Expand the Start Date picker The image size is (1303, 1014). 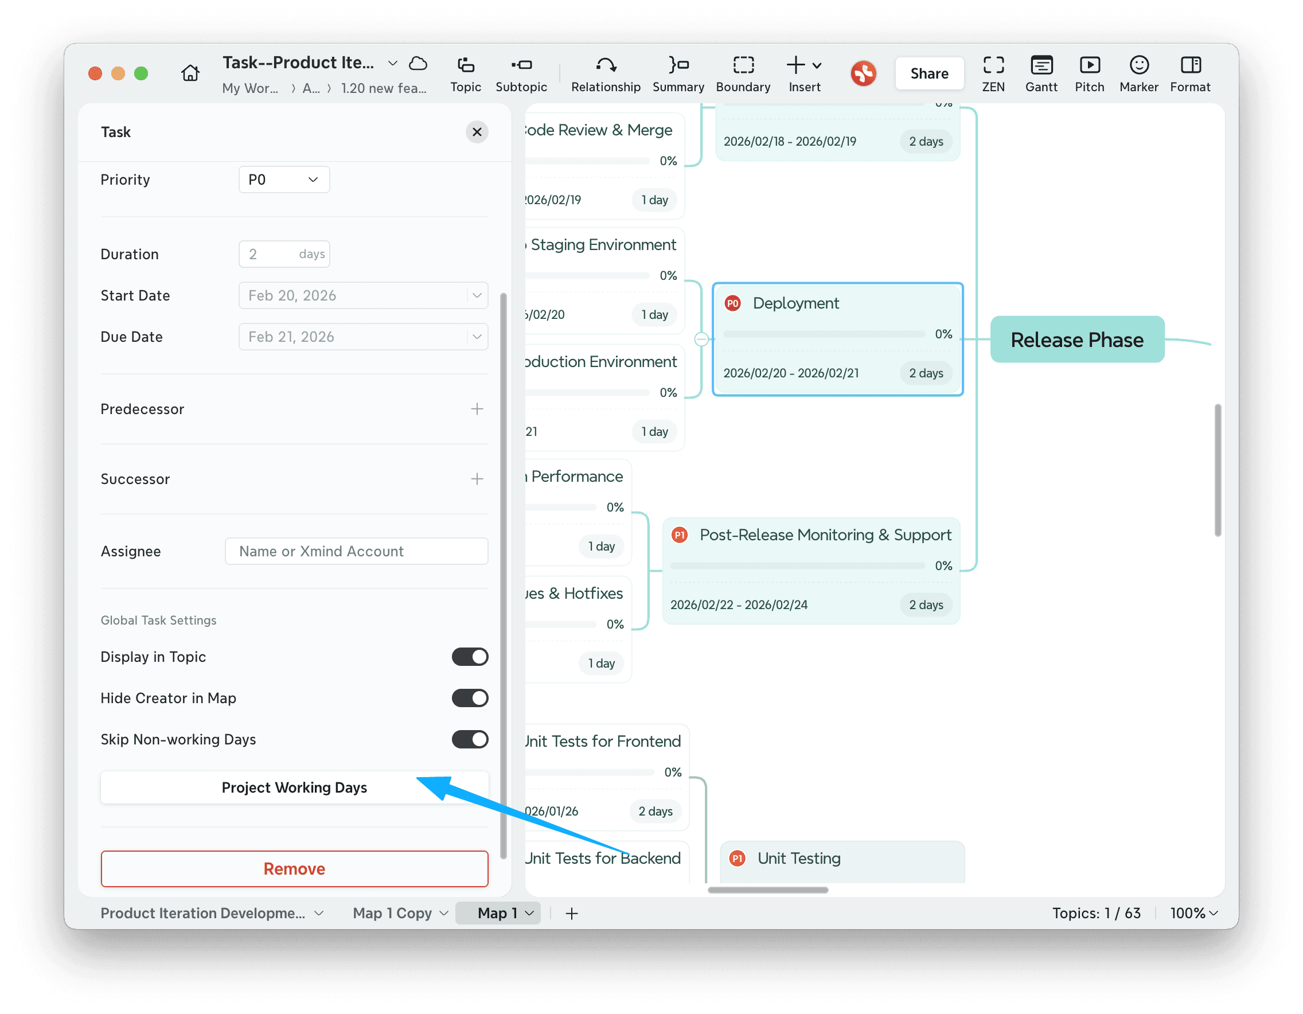(477, 295)
